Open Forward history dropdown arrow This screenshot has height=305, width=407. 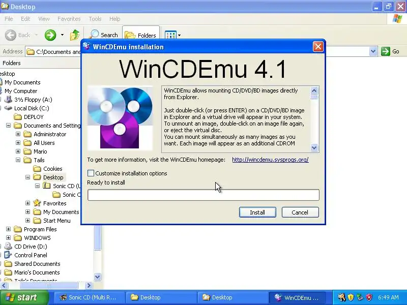pyautogui.click(x=62, y=35)
